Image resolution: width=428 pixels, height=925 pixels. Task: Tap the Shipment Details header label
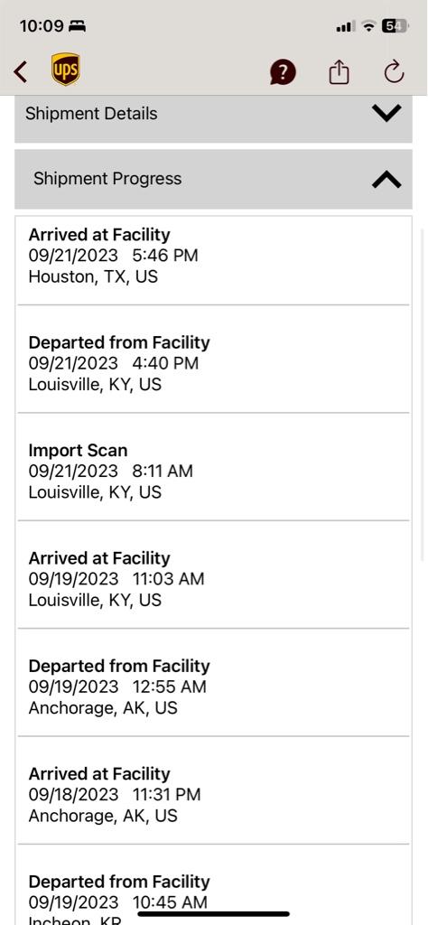[x=91, y=113]
